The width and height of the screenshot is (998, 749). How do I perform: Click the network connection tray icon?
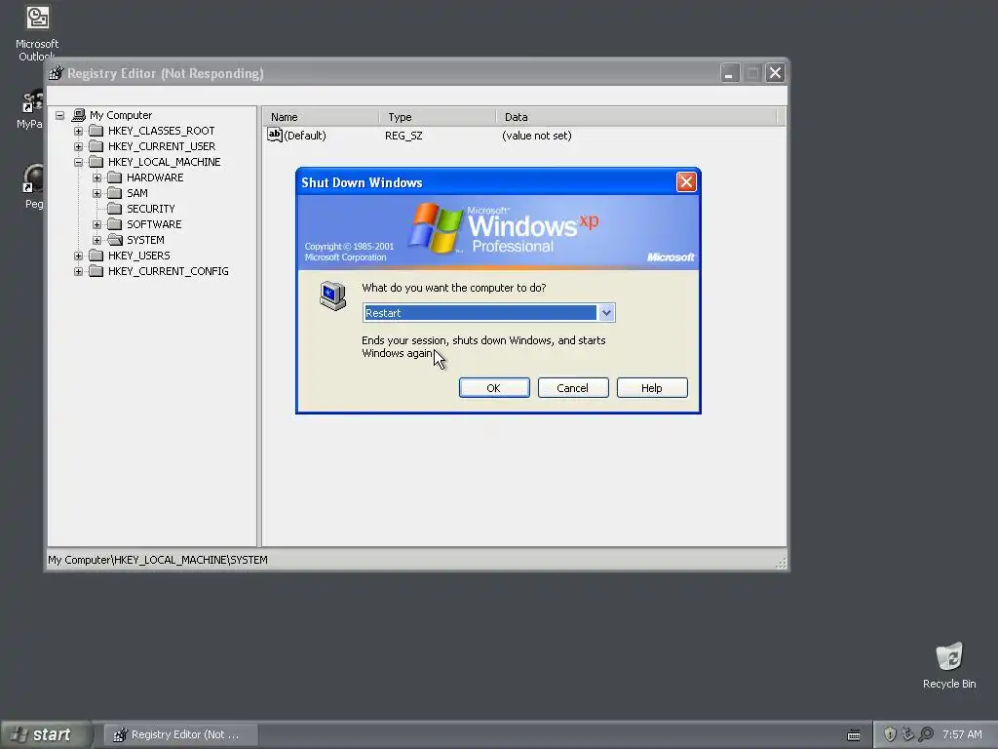(908, 734)
